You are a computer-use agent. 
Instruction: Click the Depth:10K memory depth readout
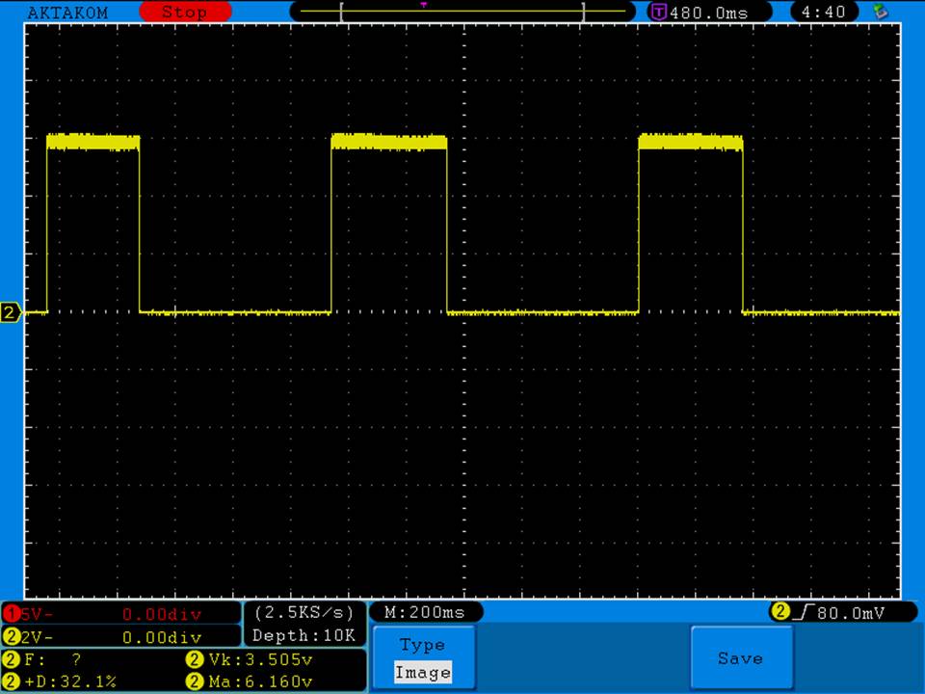click(x=304, y=636)
